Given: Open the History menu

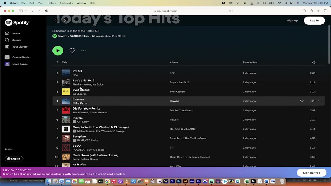Looking at the screenshot, I should click(51, 3).
